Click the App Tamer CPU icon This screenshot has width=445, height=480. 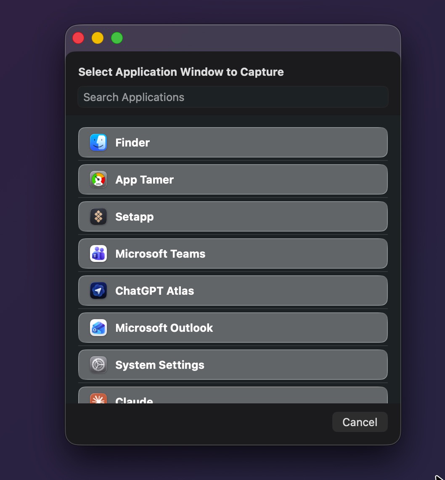pos(98,179)
